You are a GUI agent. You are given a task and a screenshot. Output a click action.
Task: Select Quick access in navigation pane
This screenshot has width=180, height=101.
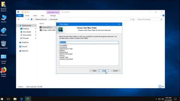26,26
